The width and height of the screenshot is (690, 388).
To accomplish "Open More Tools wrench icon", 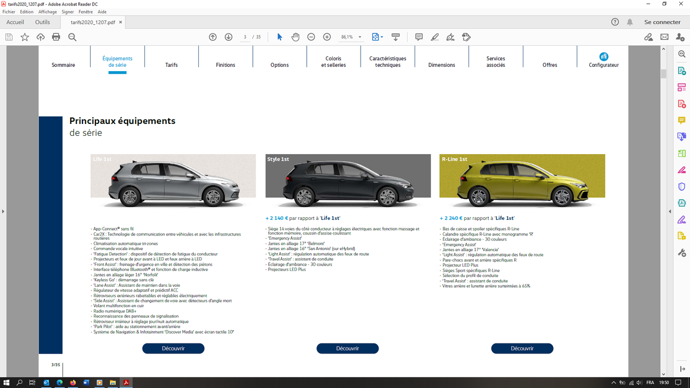I will (x=682, y=253).
